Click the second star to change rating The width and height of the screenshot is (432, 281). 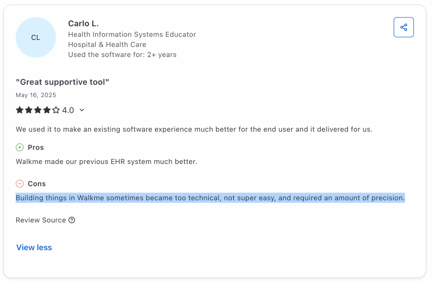(28, 110)
